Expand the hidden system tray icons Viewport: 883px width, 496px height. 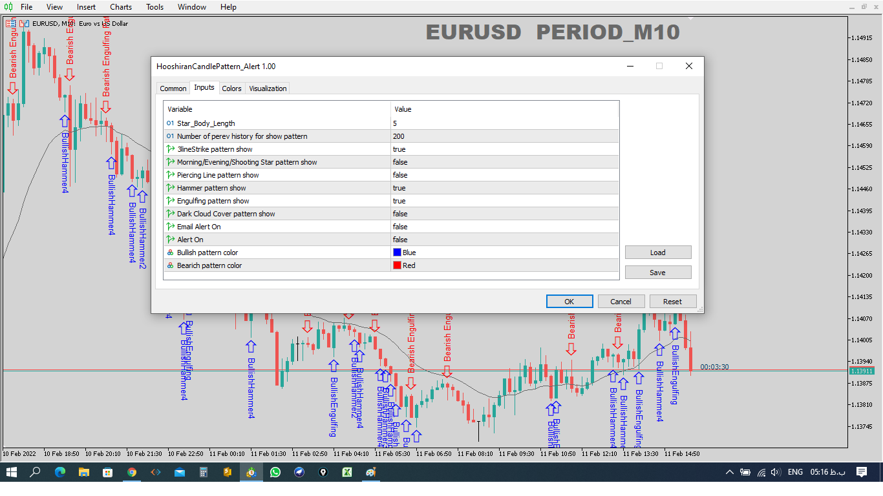730,472
